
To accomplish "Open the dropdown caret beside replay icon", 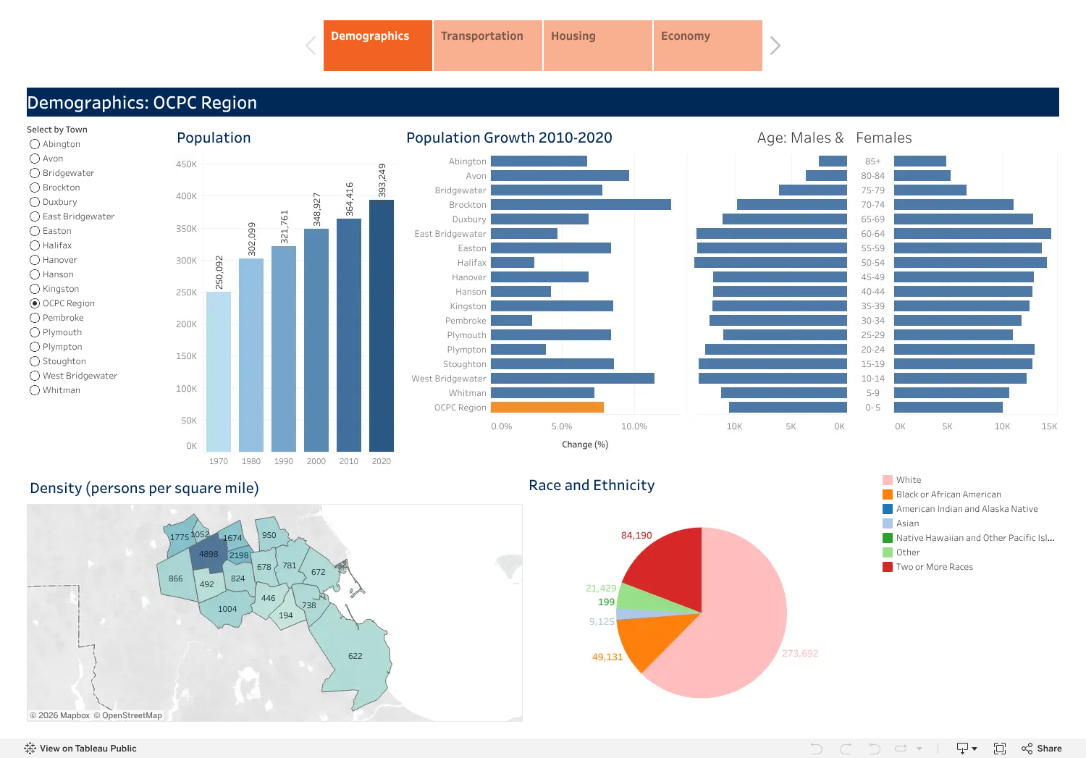I will click(919, 749).
